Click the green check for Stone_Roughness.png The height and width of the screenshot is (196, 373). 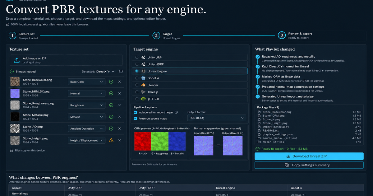[x=111, y=105]
